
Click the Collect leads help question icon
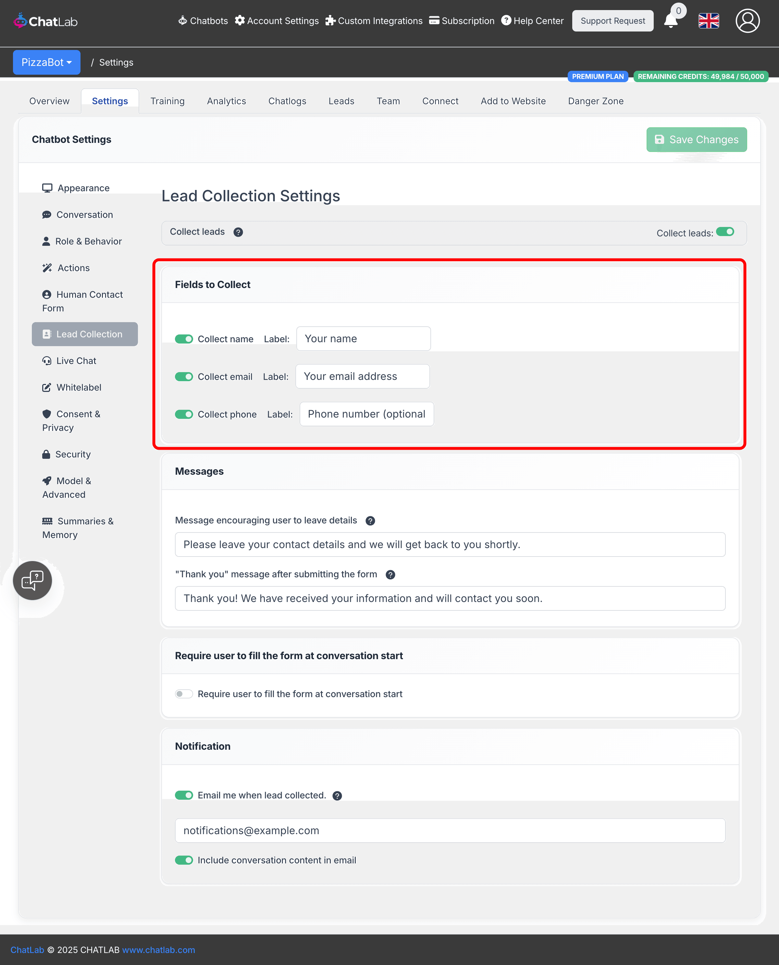pyautogui.click(x=238, y=232)
